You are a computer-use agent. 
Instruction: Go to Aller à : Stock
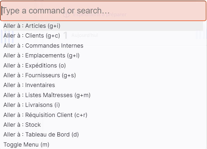point(103,125)
